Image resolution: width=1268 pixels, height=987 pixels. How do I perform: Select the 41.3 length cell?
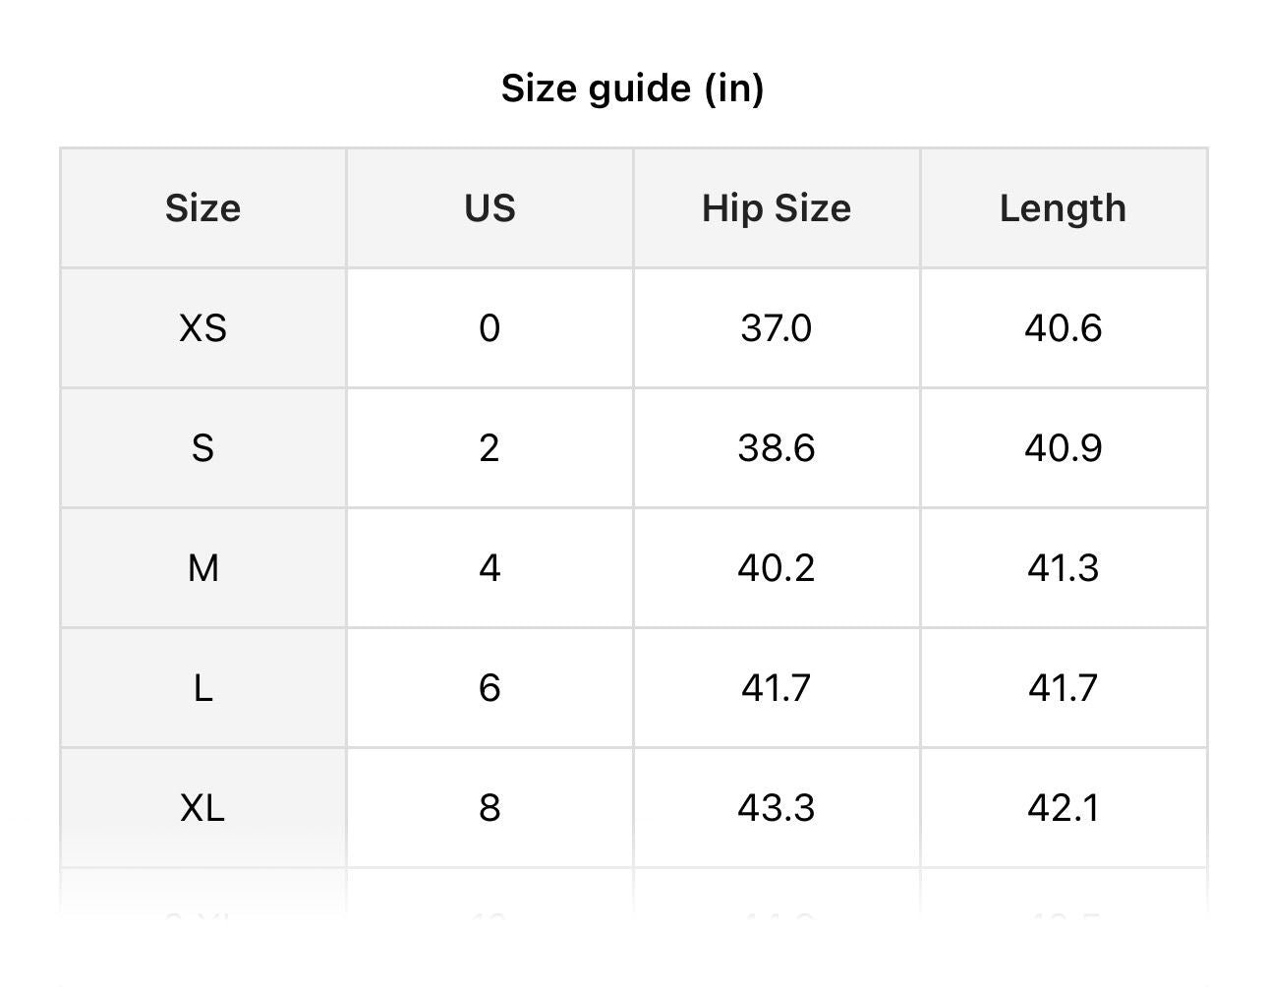pos(1063,568)
